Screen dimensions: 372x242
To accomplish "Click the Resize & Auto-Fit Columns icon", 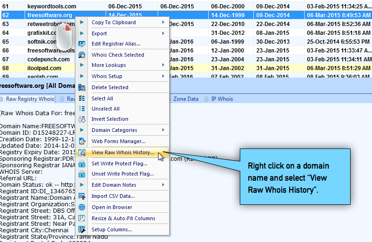I will pos(82,218).
